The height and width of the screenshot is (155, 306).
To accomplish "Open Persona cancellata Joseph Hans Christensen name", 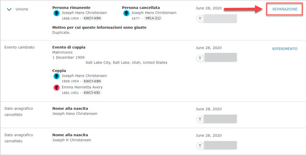I will [x=154, y=13].
